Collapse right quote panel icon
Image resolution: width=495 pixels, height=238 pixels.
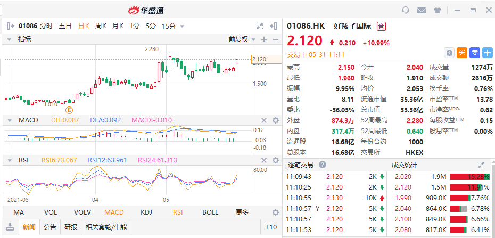pos(274,26)
